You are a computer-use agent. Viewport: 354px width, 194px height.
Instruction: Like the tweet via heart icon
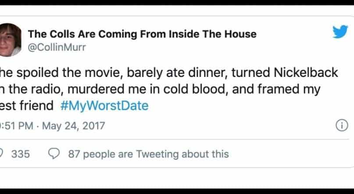tap(2, 154)
